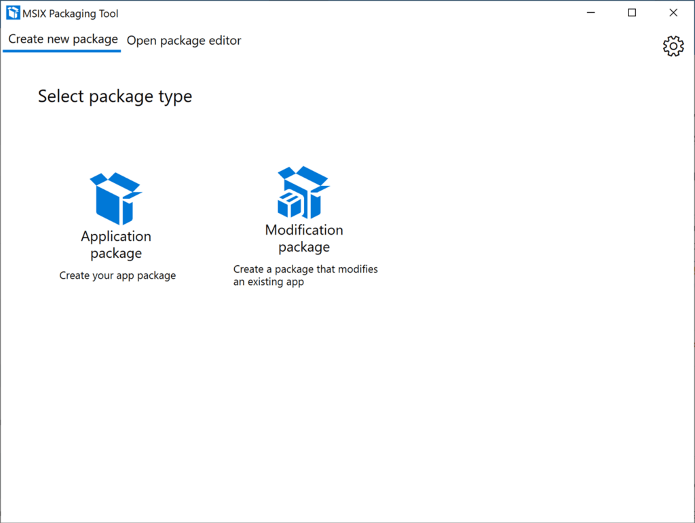
Task: Select the Create new package tab
Action: tap(61, 39)
